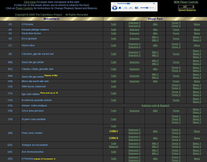Select Tenor for Ecce gratum
This screenshot has height=162, width=207.
(176, 38)
